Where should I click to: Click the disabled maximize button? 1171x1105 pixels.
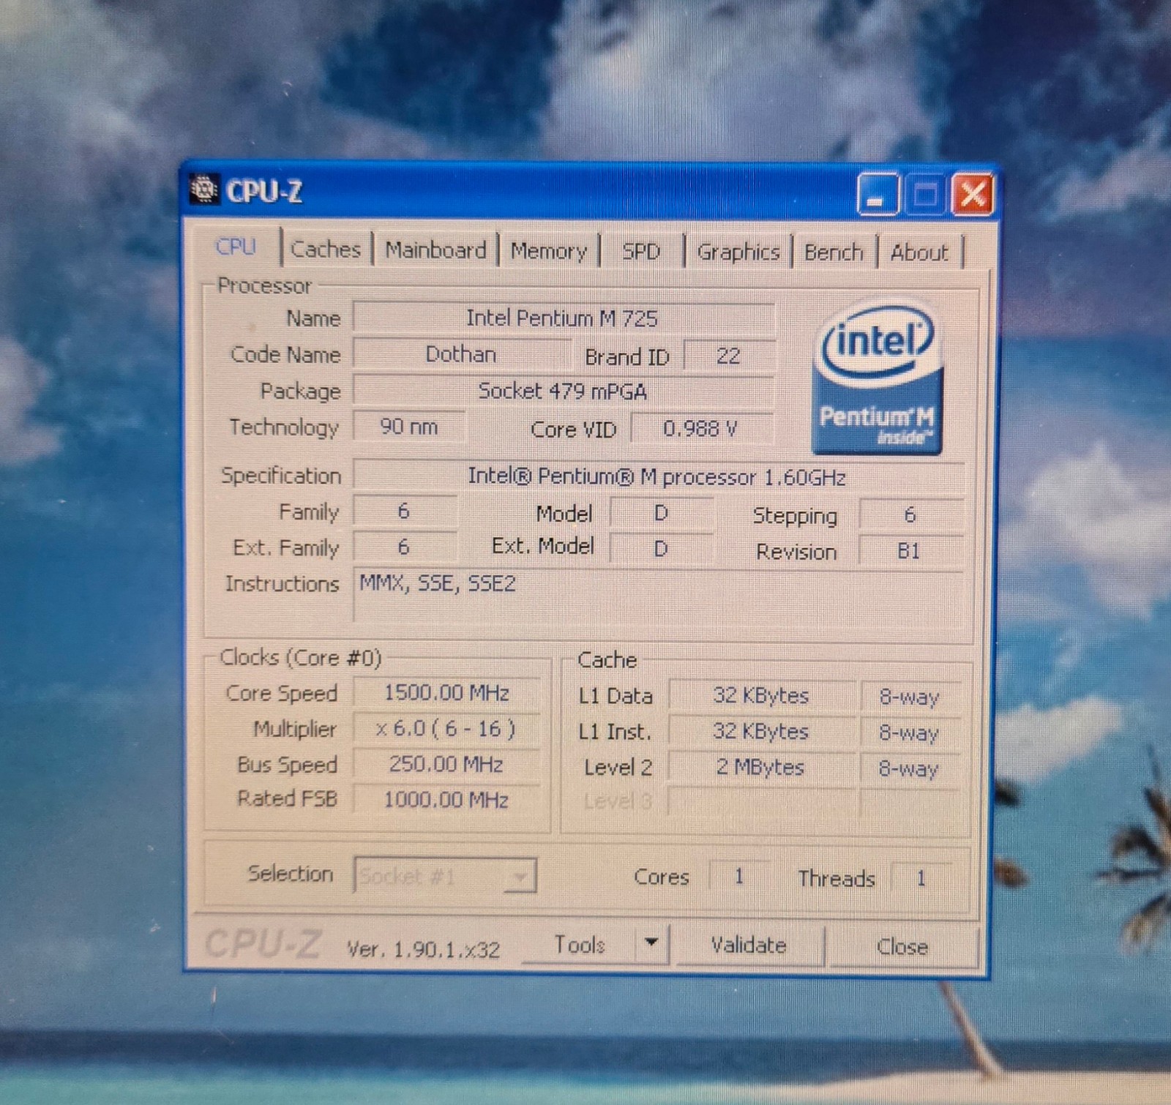click(924, 195)
